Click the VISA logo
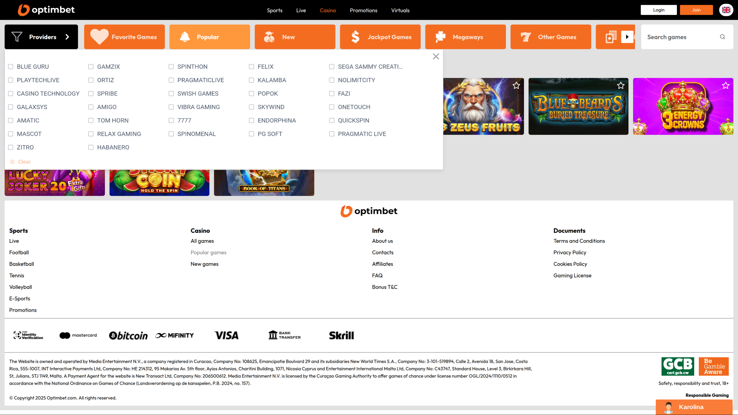Image resolution: width=738 pixels, height=415 pixels. [226, 335]
